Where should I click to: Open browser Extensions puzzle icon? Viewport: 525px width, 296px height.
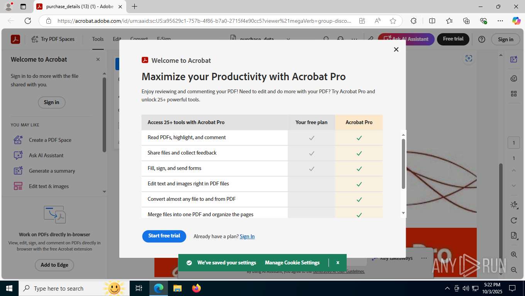pos(413,21)
